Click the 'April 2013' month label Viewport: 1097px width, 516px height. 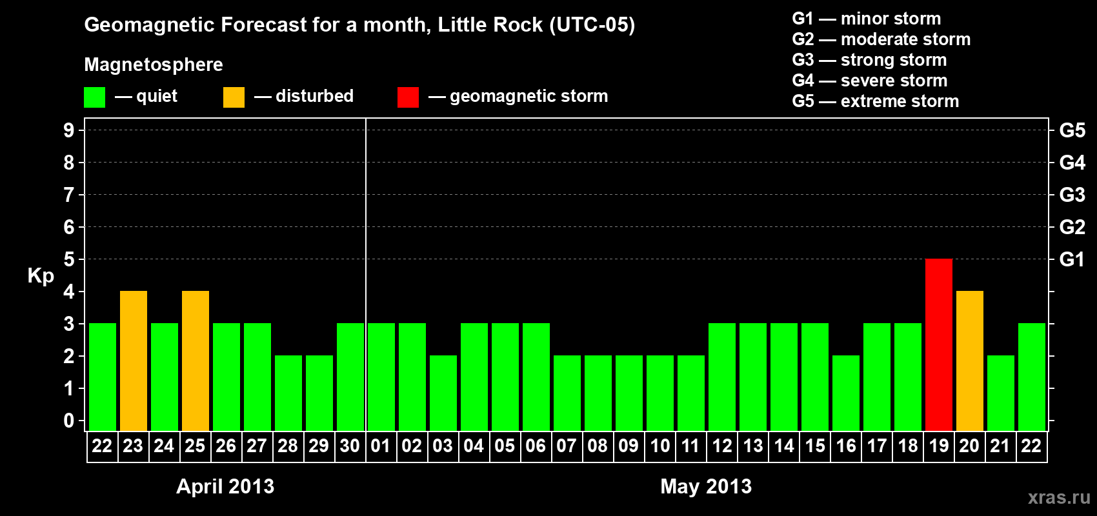click(225, 486)
